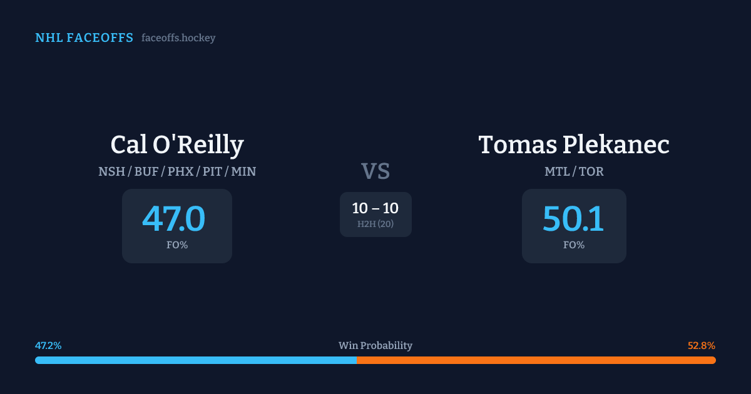
Task: Click the 47.2% win probability value
Action: pyautogui.click(x=48, y=345)
